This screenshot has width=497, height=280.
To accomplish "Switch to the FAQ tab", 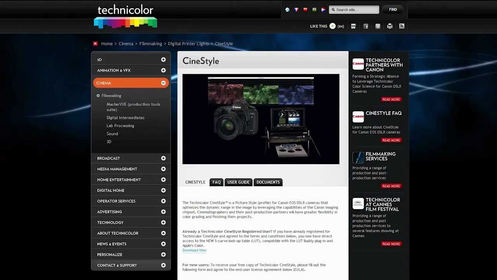I will point(217,182).
